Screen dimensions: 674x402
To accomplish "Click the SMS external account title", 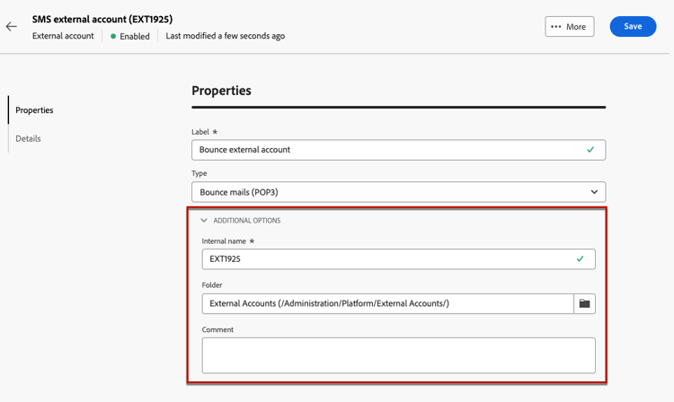I will [102, 20].
